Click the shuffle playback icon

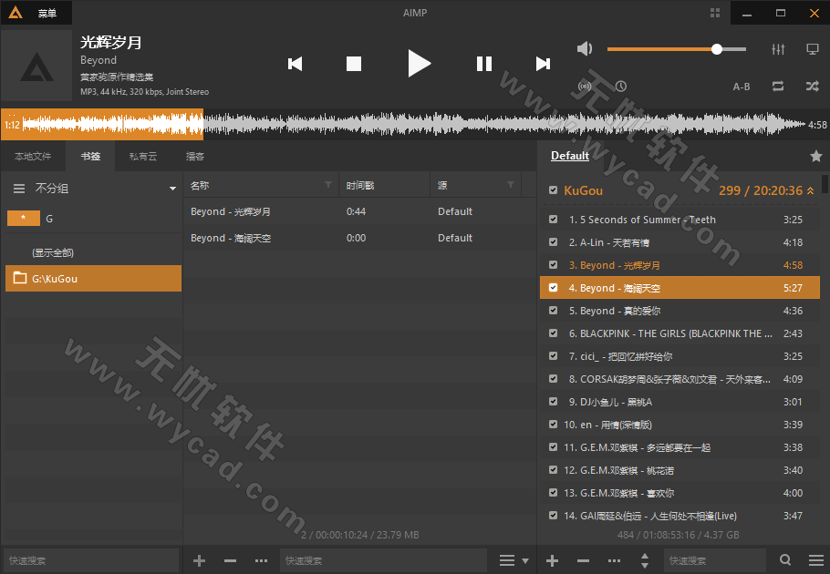point(812,87)
